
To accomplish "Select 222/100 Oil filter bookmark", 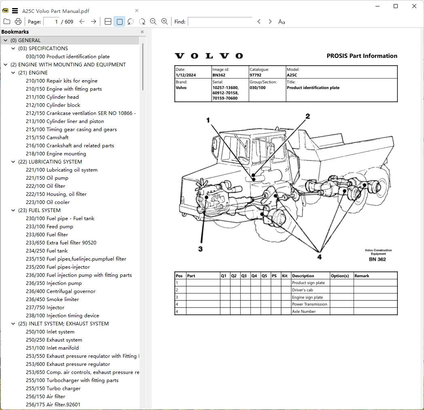I will tap(45, 186).
